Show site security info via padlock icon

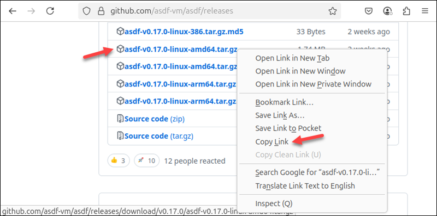(101, 11)
